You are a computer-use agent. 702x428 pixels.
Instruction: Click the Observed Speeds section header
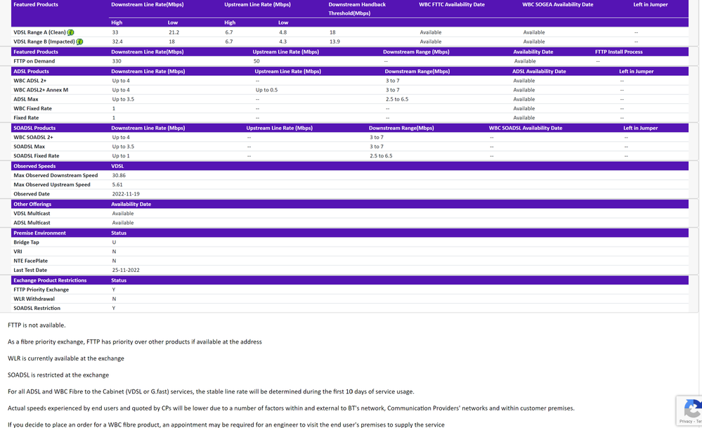point(34,166)
